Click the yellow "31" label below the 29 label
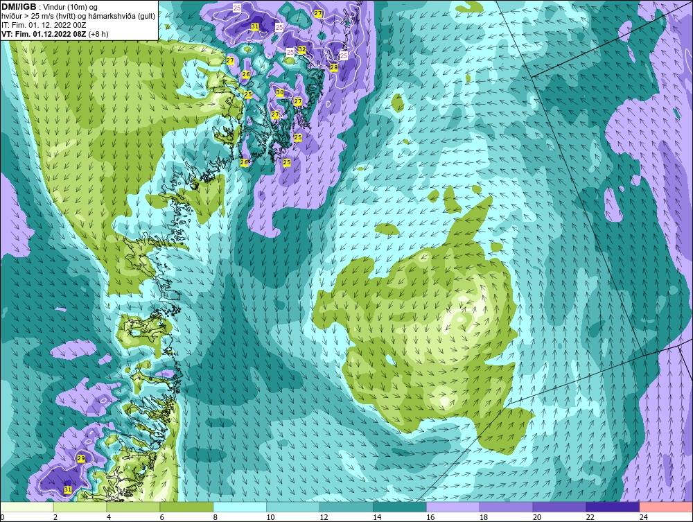The width and height of the screenshot is (693, 522). tap(68, 489)
